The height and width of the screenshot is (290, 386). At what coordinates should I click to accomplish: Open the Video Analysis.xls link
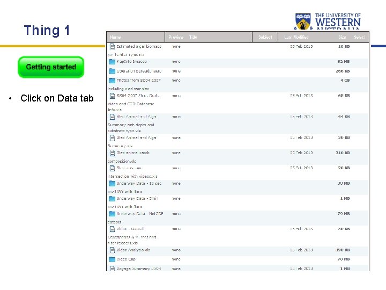[133, 250]
